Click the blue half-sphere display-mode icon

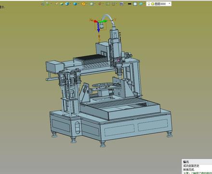[75, 4]
